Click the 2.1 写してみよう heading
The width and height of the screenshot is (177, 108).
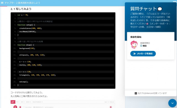(x=21, y=9)
